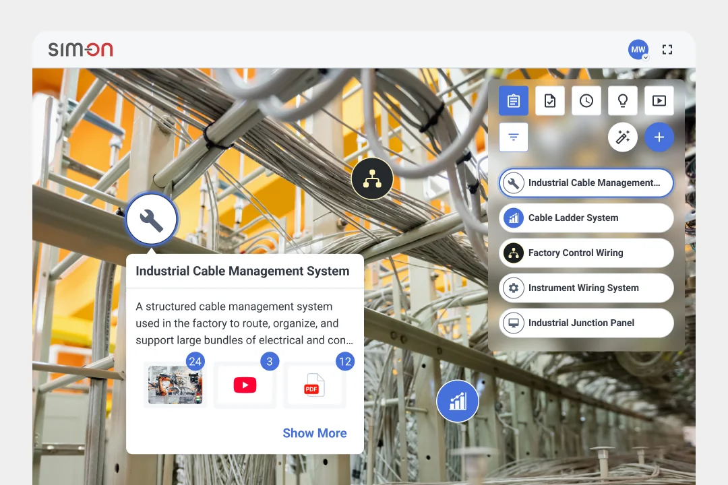Select Cable Ladder System list item

(586, 218)
